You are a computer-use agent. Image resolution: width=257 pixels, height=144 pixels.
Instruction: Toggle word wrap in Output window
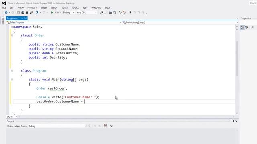(x=111, y=126)
